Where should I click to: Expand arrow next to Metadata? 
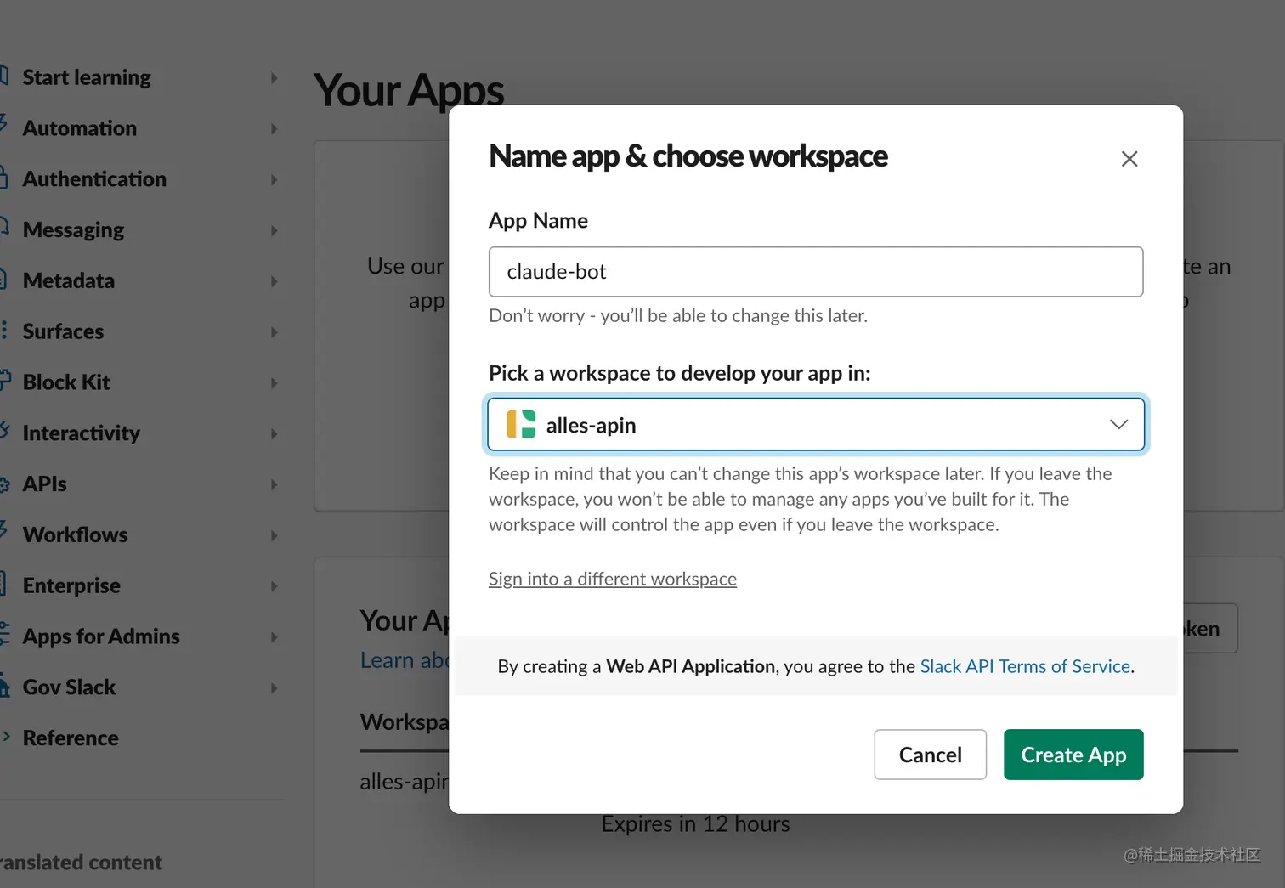(274, 281)
